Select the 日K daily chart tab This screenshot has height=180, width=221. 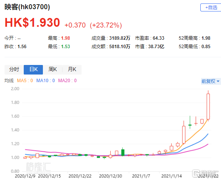pos(33,70)
